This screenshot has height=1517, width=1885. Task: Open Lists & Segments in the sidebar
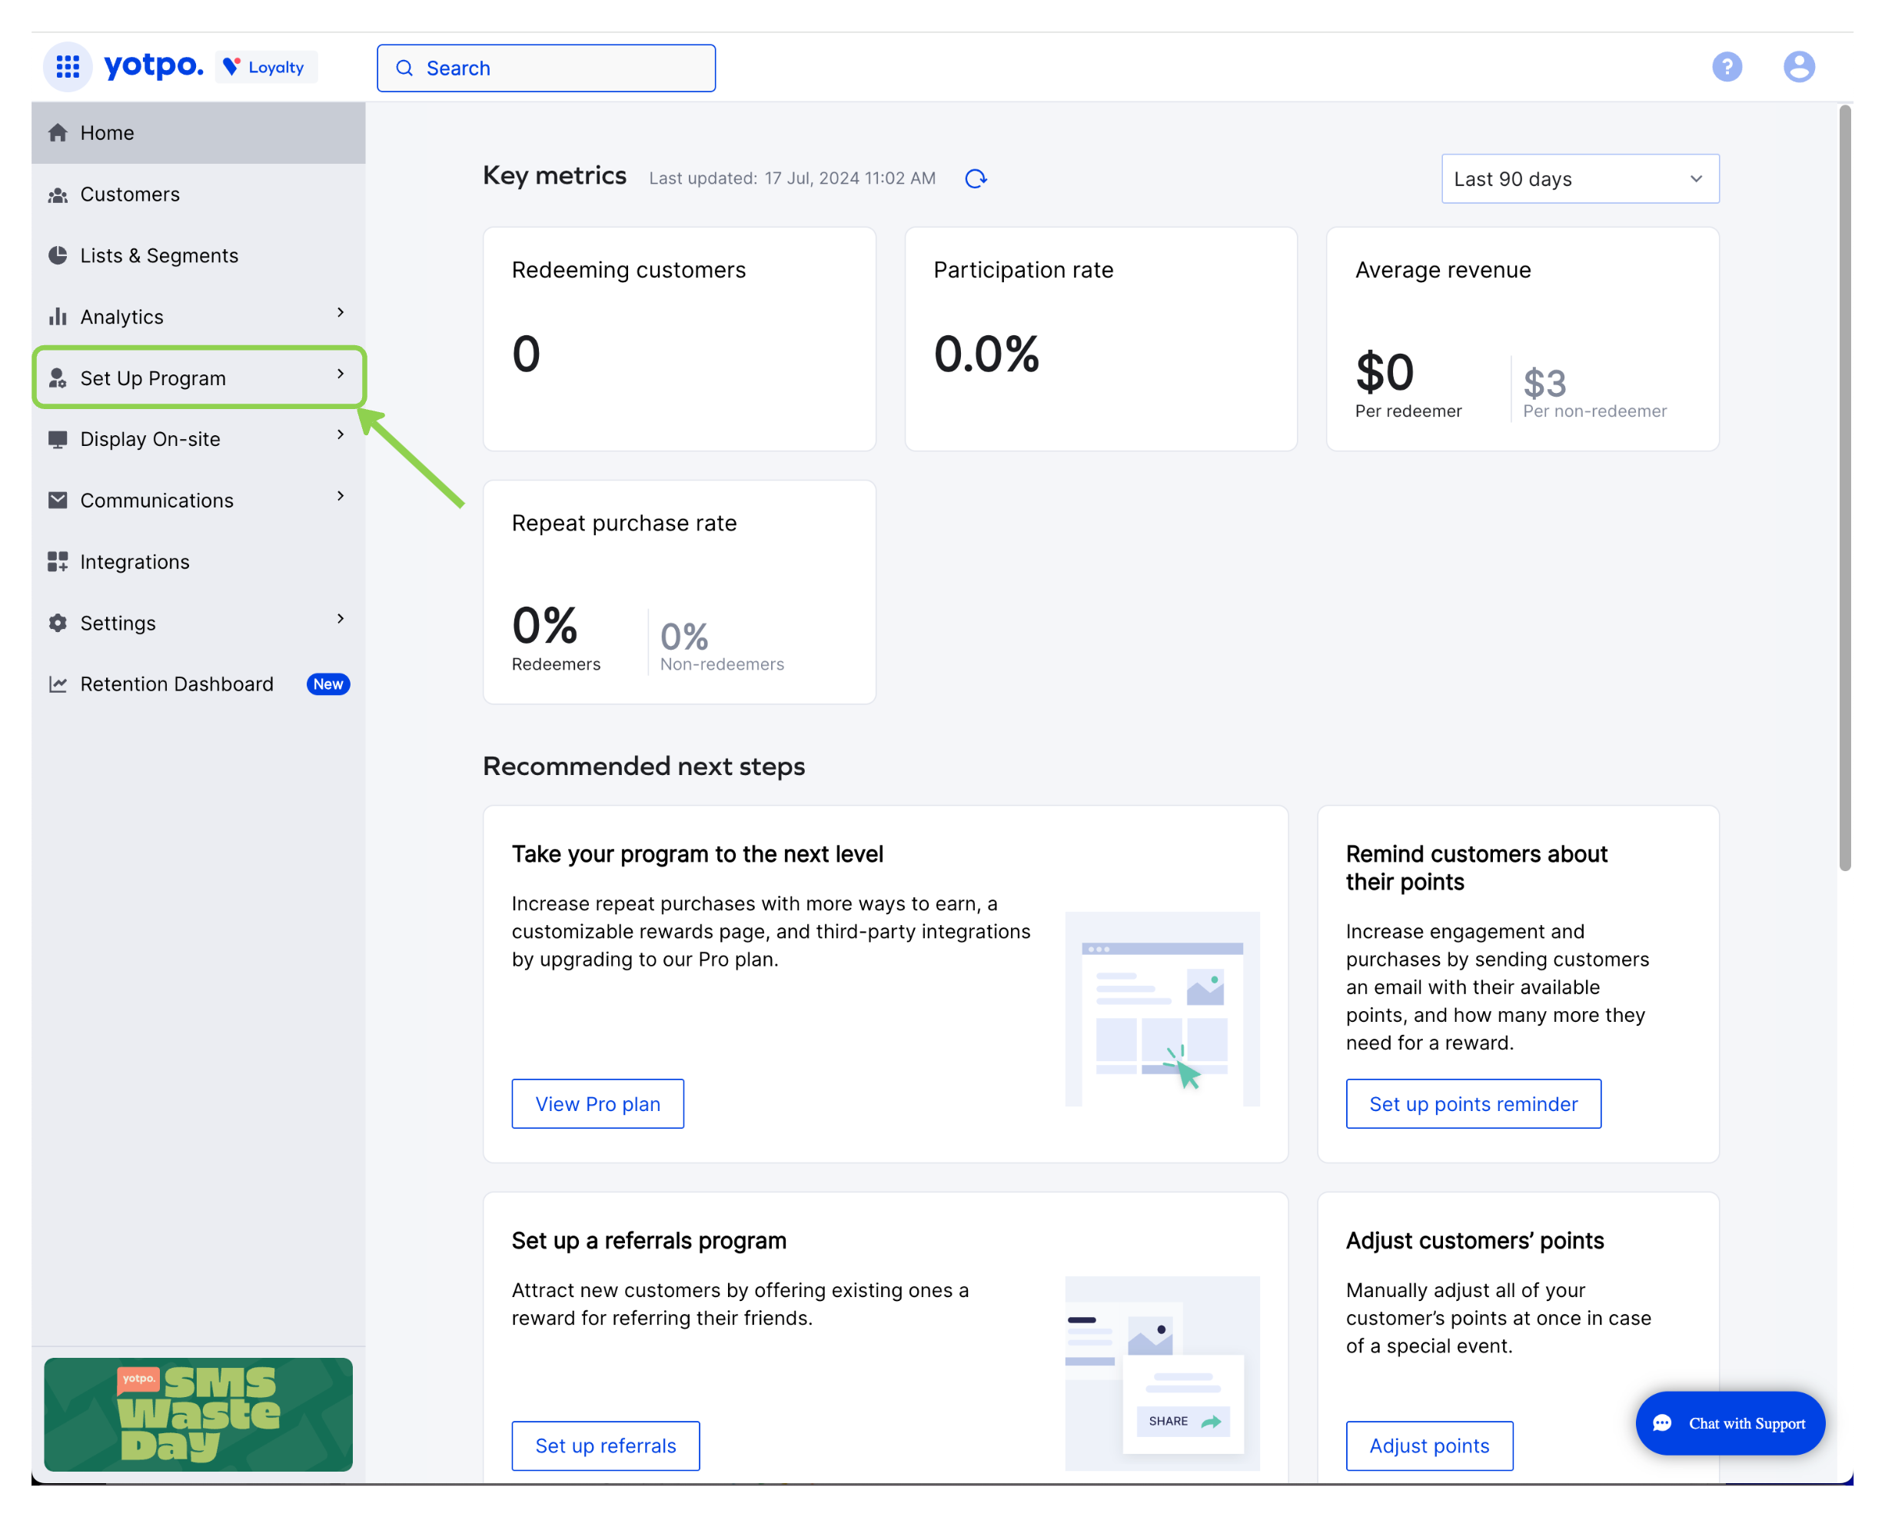[x=198, y=255]
